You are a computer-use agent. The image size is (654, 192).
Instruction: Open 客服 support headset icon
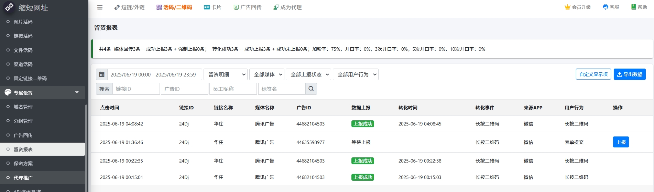pyautogui.click(x=605, y=7)
